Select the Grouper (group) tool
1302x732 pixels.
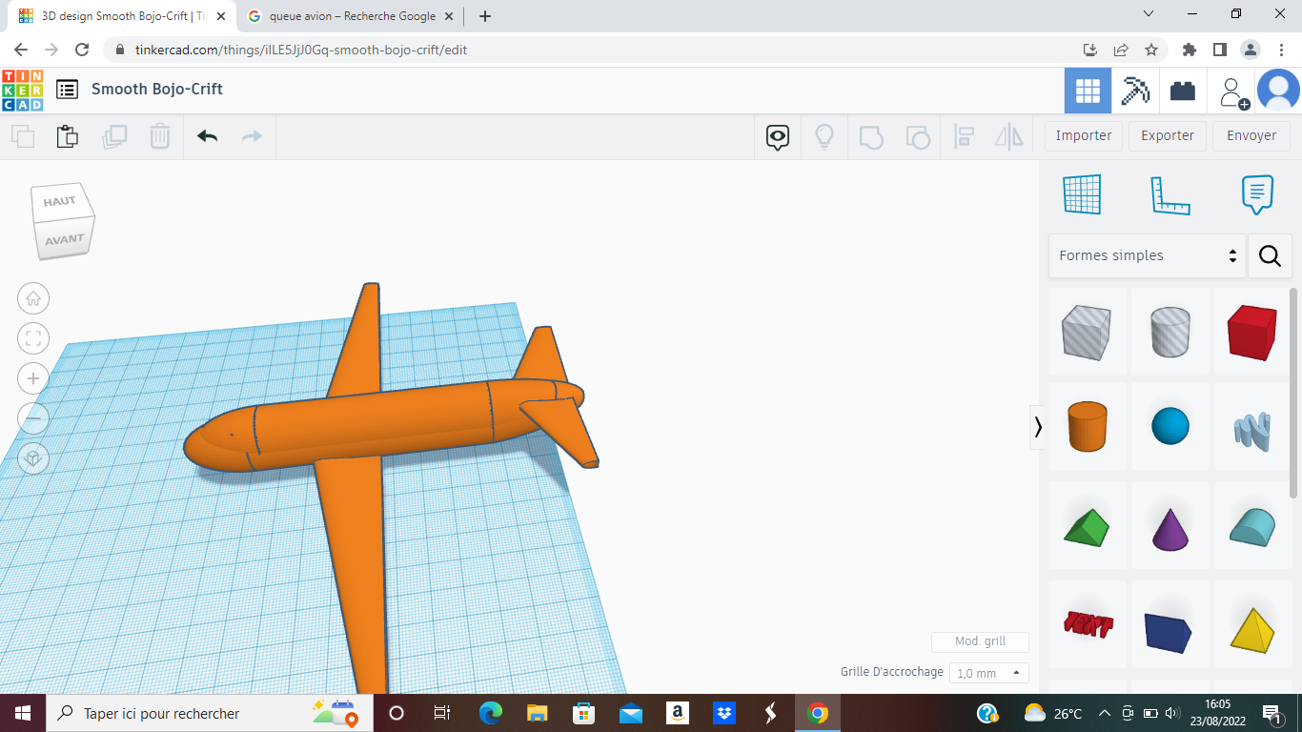872,136
